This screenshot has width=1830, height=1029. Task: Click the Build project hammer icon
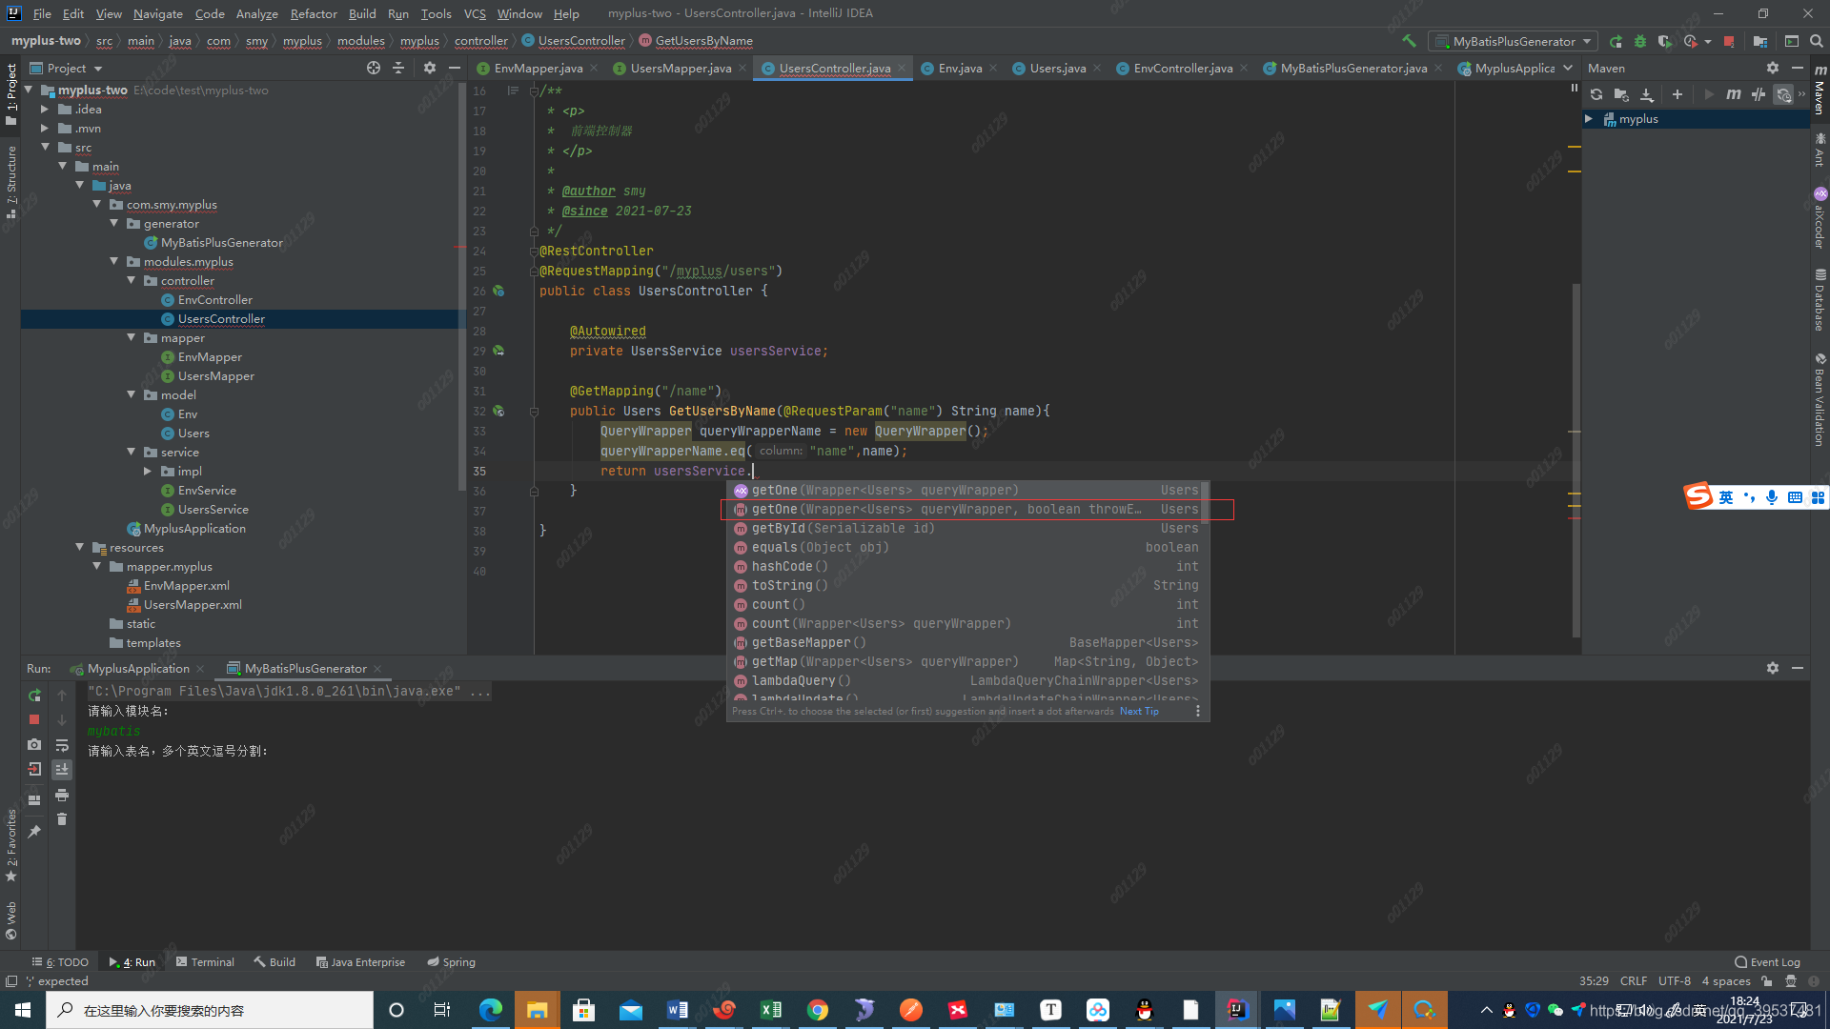(x=1409, y=41)
